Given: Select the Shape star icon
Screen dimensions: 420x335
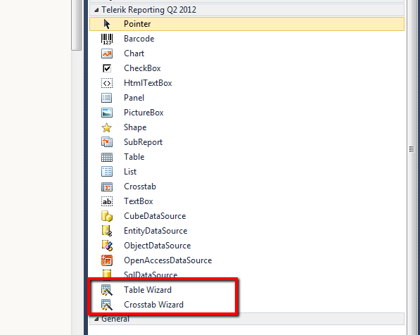Looking at the screenshot, I should [107, 127].
